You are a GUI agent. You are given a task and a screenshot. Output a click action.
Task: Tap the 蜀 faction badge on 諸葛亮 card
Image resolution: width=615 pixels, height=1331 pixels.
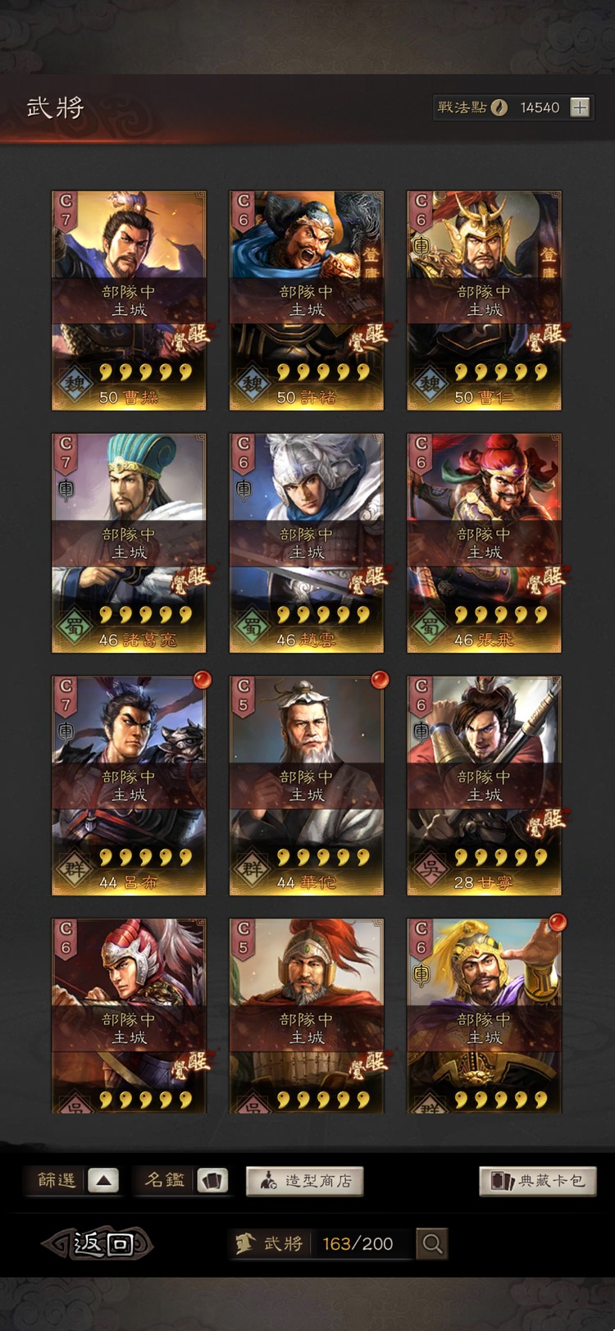75,626
